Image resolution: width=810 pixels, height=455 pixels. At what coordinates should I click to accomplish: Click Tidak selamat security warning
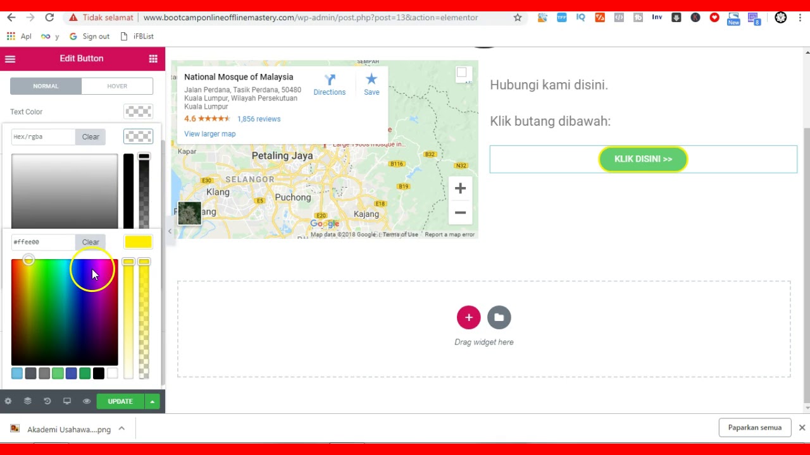click(101, 18)
